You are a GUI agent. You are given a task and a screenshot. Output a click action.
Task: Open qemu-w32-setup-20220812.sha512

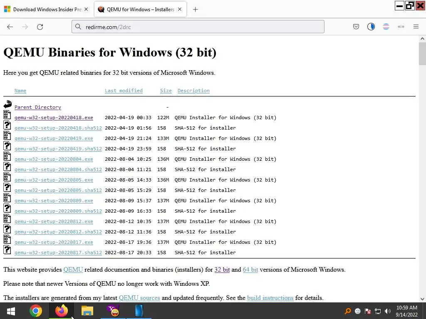(x=58, y=232)
